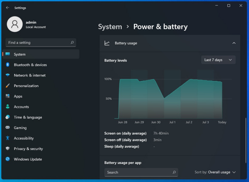Click the app usage Search field

[x=141, y=172]
